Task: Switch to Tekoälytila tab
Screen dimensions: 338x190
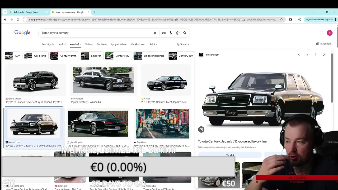Action: click(48, 44)
